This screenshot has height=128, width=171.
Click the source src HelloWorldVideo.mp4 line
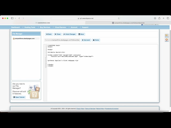coord(72,56)
